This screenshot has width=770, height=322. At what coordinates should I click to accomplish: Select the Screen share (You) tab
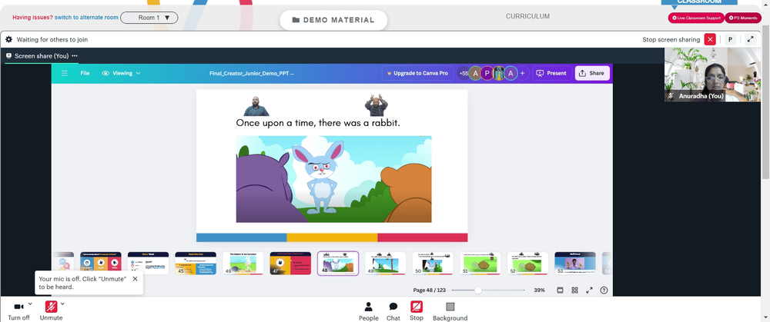[42, 56]
